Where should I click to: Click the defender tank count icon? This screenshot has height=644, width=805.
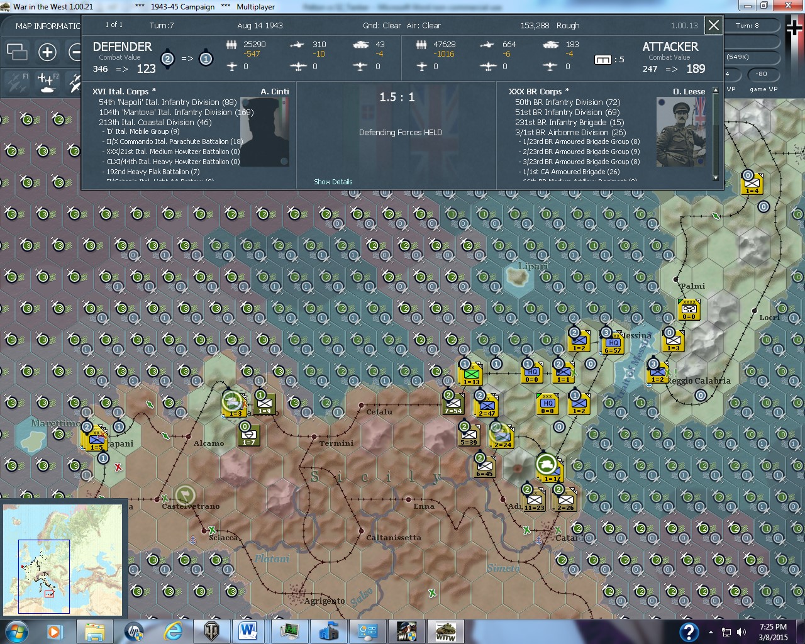361,45
